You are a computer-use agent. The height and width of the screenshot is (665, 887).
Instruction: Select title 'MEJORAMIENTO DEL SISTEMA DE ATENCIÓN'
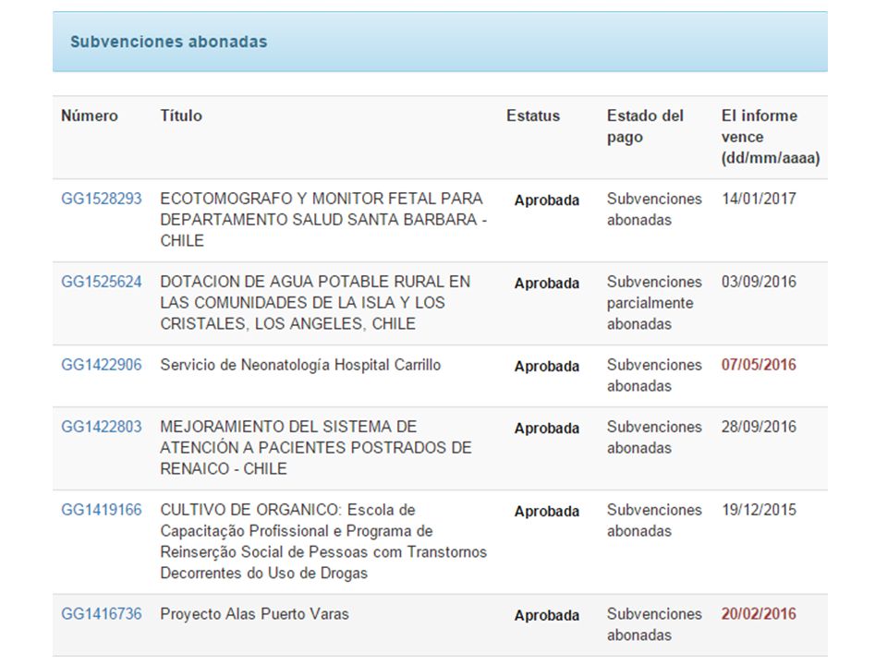316,447
